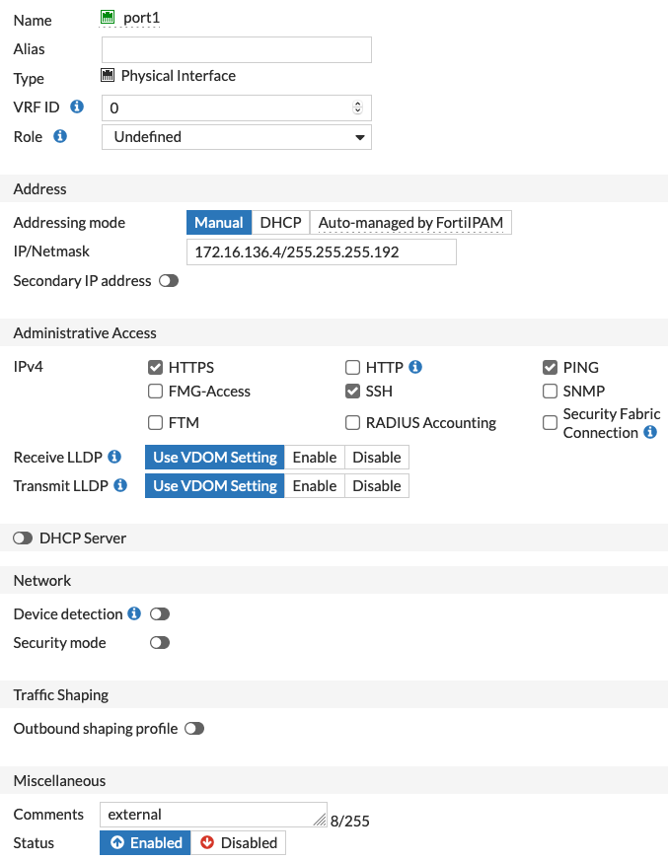Image resolution: width=668 pixels, height=860 pixels.
Task: Click the IP/Netmask input field
Action: (321, 252)
